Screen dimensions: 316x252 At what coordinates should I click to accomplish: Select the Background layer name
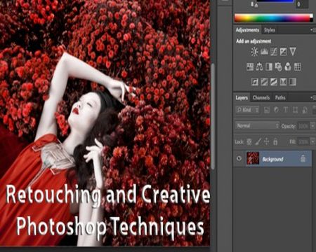(x=272, y=159)
